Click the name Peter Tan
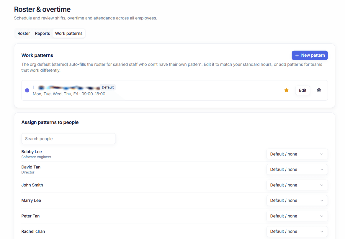This screenshot has width=345, height=239. [x=30, y=216]
